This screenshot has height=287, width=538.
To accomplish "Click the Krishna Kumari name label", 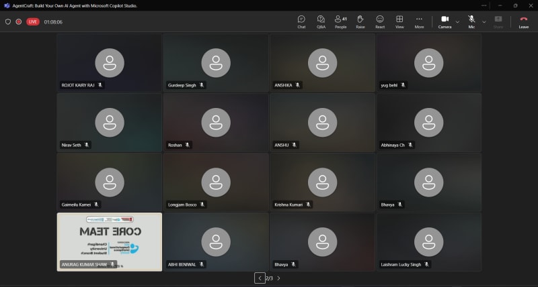I will click(x=289, y=205).
